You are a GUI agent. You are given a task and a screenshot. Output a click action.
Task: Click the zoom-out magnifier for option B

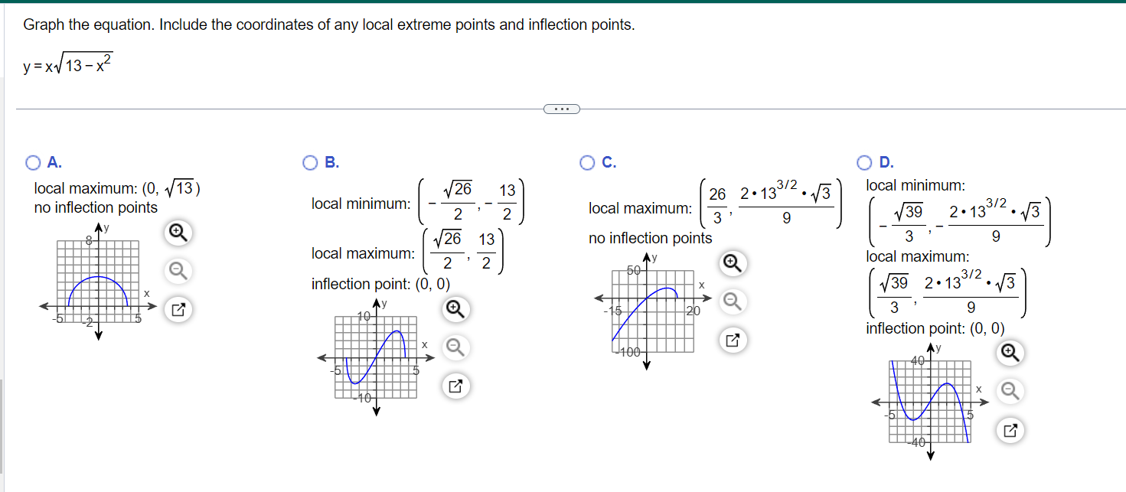point(455,348)
